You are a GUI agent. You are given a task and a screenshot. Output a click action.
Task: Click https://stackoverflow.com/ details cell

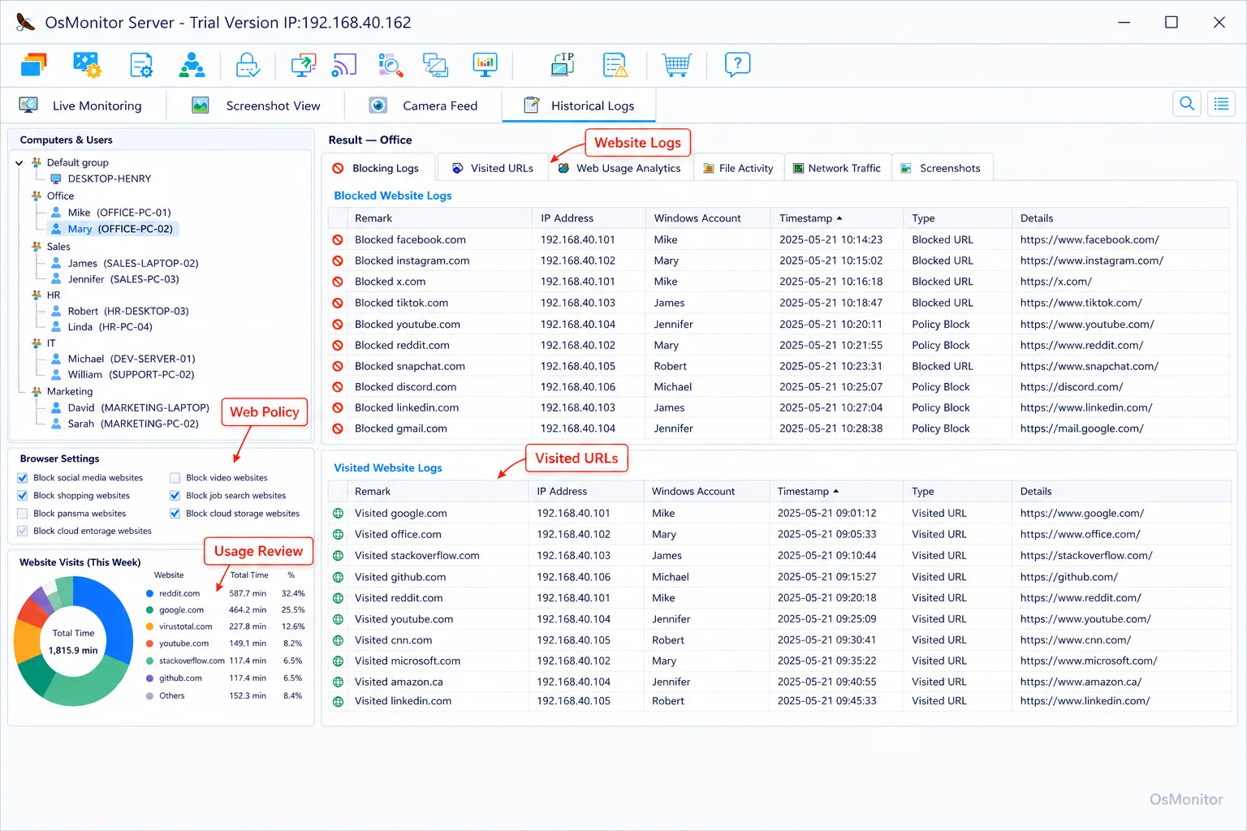pos(1086,556)
